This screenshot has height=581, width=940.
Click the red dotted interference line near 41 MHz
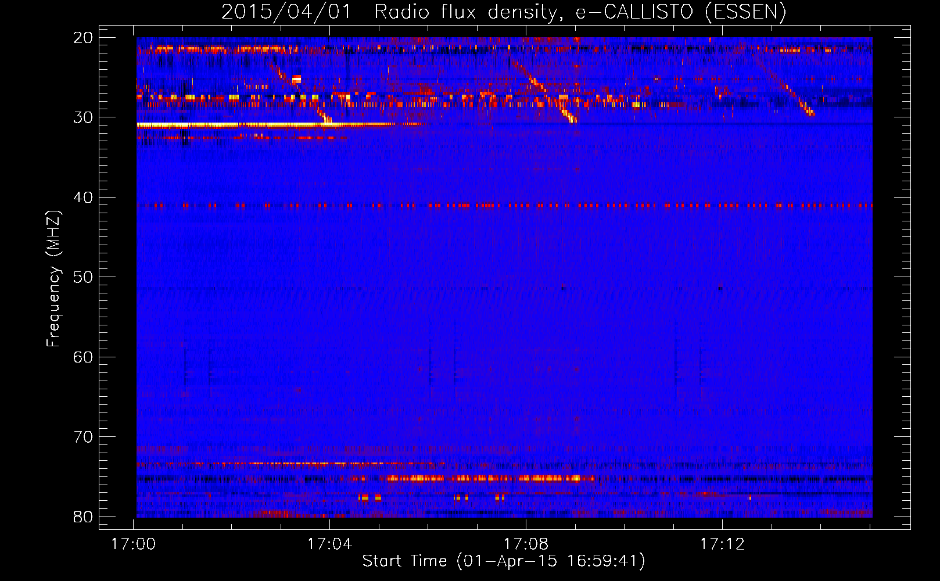coord(504,205)
